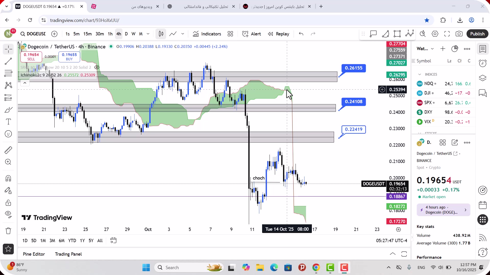Toggle lock all drawings
490x275 pixels.
click(8, 203)
